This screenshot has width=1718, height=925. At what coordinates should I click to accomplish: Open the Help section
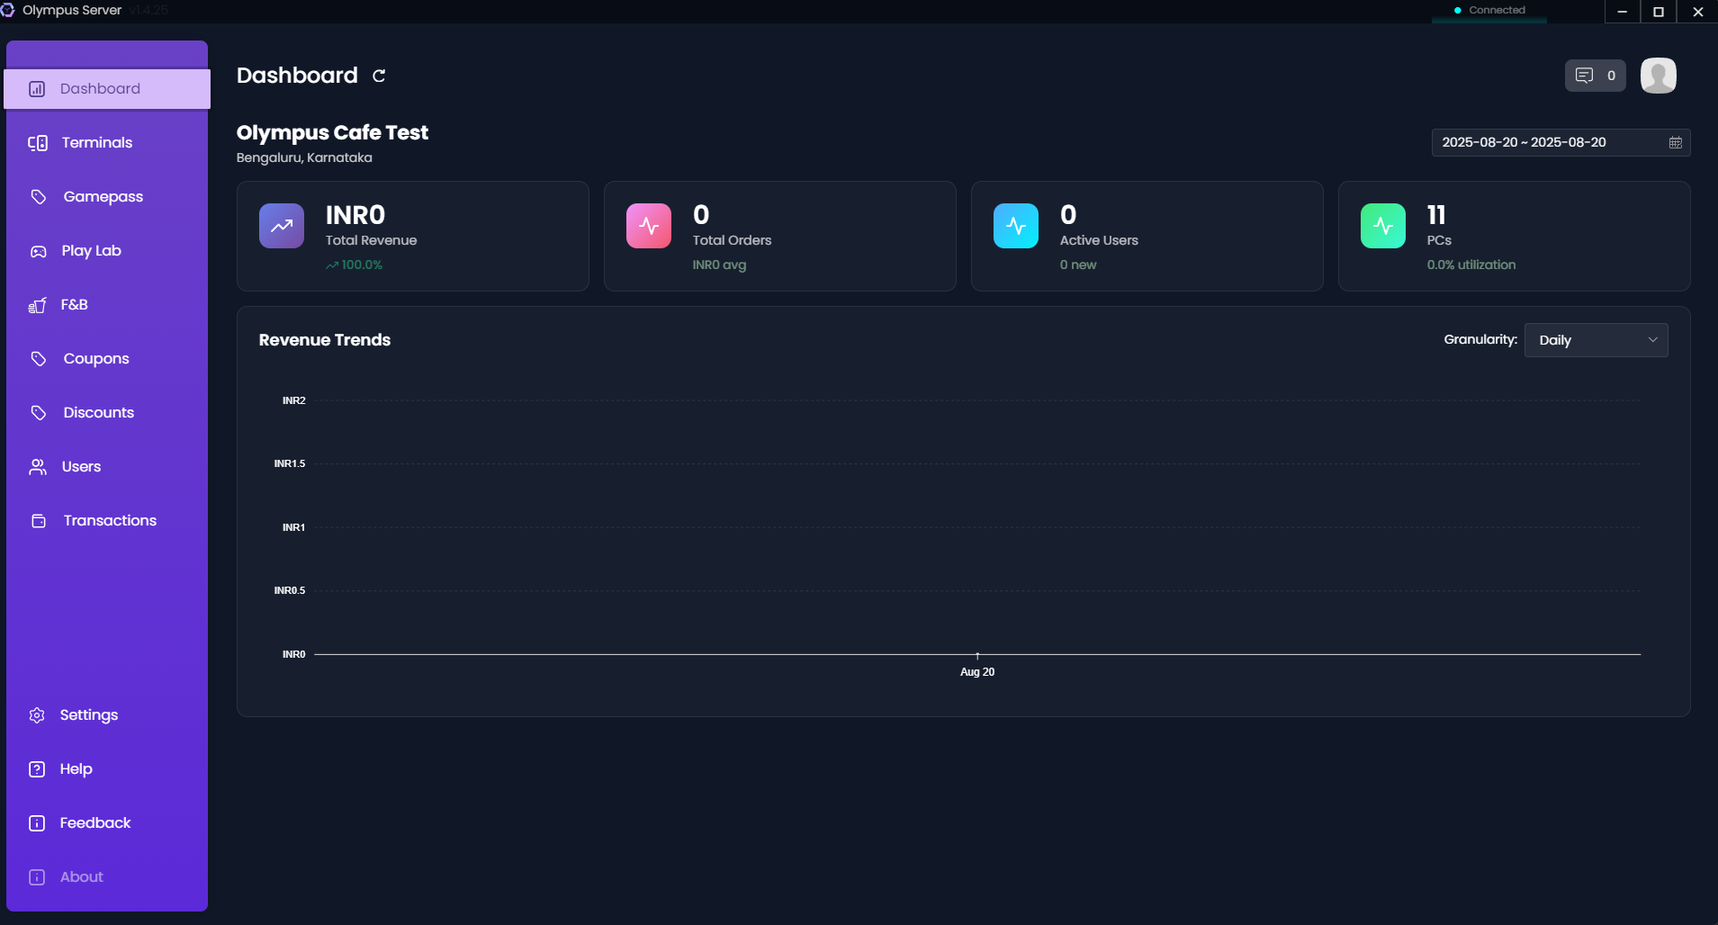(x=76, y=768)
